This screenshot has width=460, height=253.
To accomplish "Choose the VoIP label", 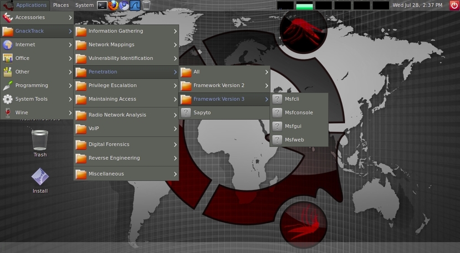I will pos(94,129).
